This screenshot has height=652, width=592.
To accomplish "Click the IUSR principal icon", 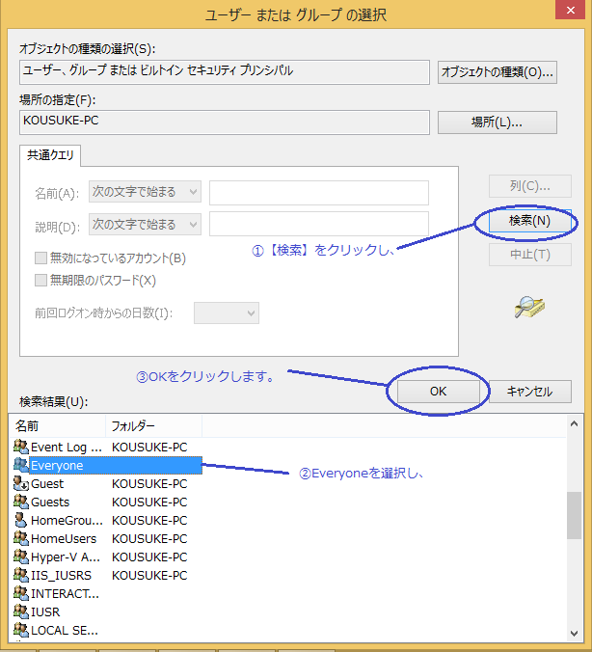I will point(21,611).
